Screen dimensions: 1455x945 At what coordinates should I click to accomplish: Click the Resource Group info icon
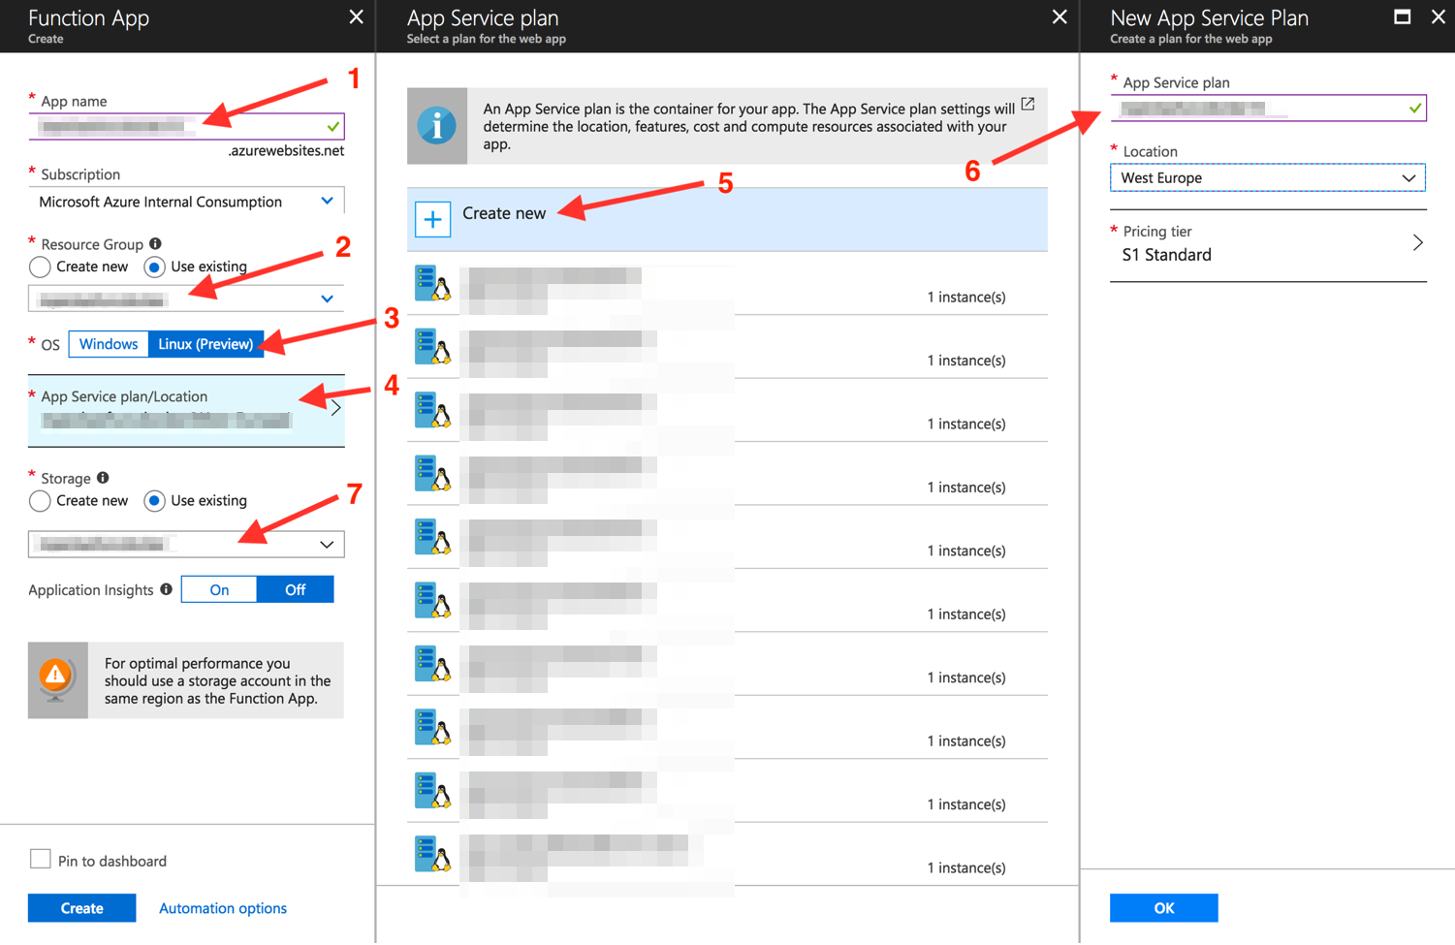pyautogui.click(x=155, y=243)
